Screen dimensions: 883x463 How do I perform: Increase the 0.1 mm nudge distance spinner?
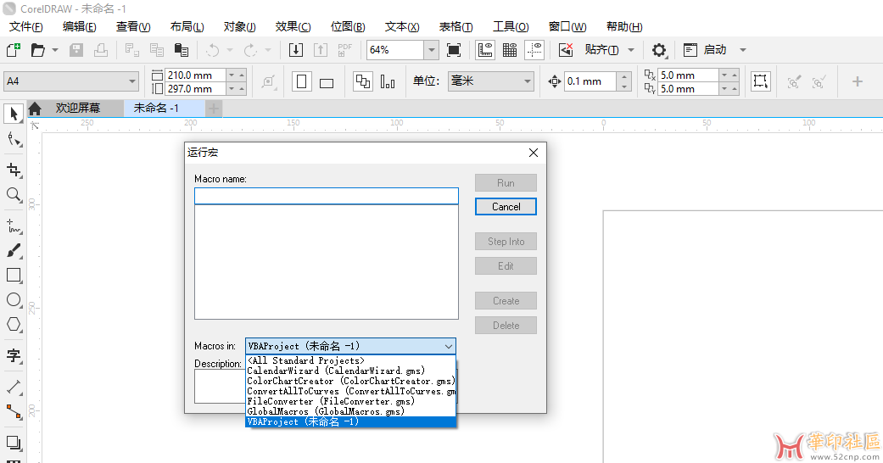tap(624, 76)
